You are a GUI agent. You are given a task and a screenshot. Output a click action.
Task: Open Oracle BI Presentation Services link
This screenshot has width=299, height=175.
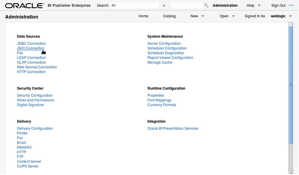click(x=173, y=129)
